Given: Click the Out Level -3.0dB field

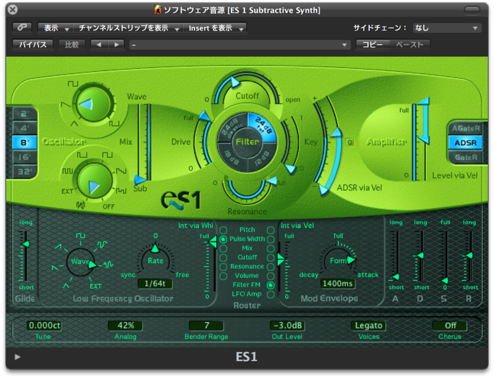Looking at the screenshot, I should (287, 325).
